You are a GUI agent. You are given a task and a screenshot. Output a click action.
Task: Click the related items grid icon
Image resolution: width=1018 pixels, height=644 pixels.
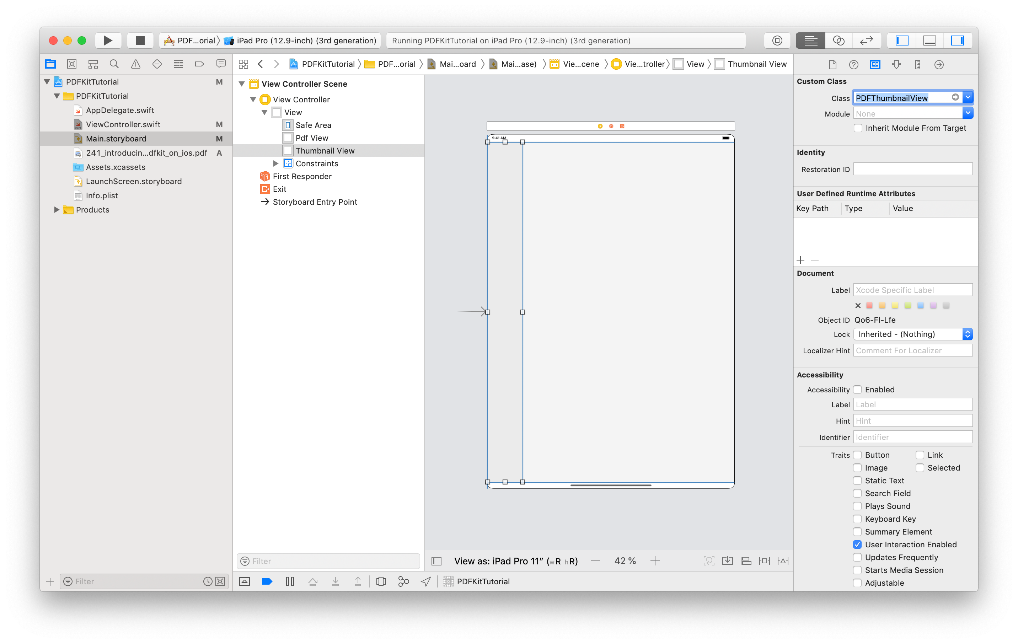tap(243, 64)
